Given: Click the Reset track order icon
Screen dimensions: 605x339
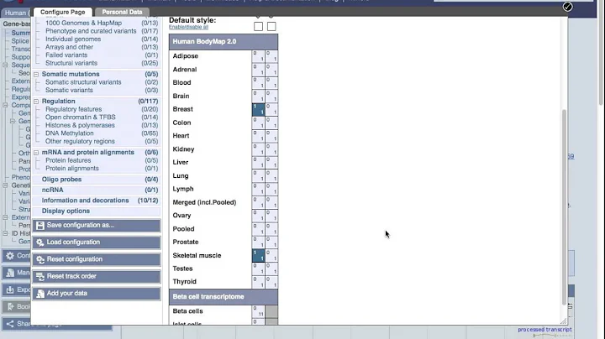Looking at the screenshot, I should 40,277.
